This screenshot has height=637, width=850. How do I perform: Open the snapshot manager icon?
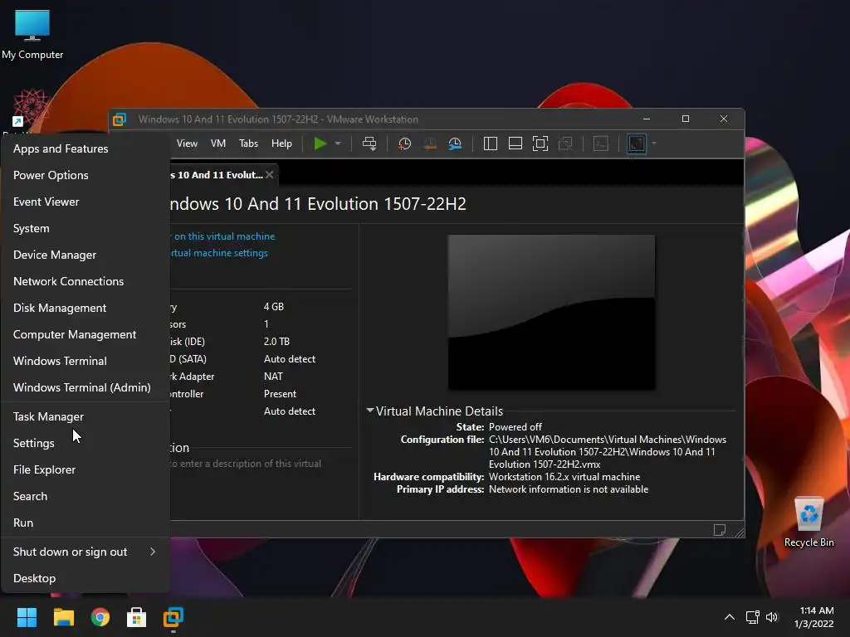pos(456,143)
